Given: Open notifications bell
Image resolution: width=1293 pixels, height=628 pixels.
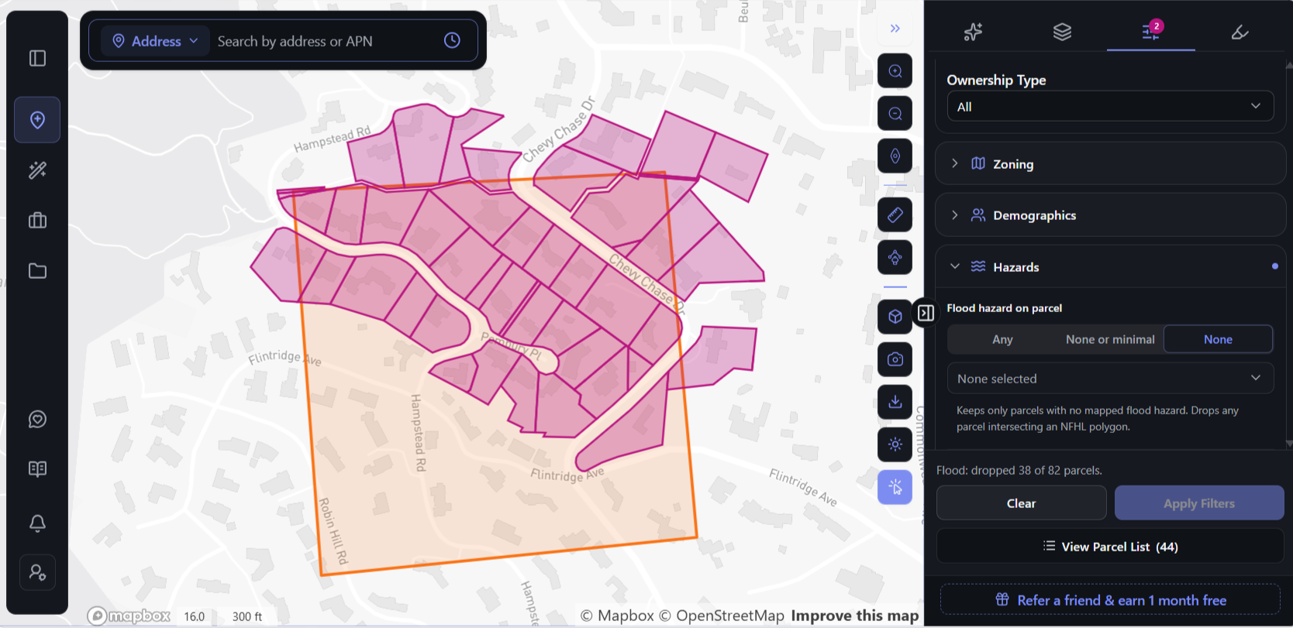Looking at the screenshot, I should pos(37,523).
